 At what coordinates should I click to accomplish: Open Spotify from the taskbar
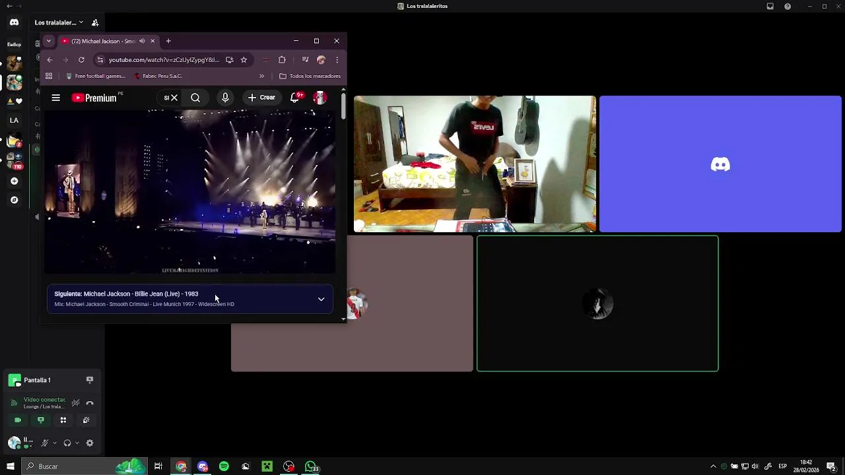click(224, 466)
